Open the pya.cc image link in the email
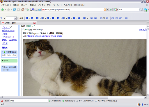The height and width of the screenshot is (107, 149). [45, 36]
